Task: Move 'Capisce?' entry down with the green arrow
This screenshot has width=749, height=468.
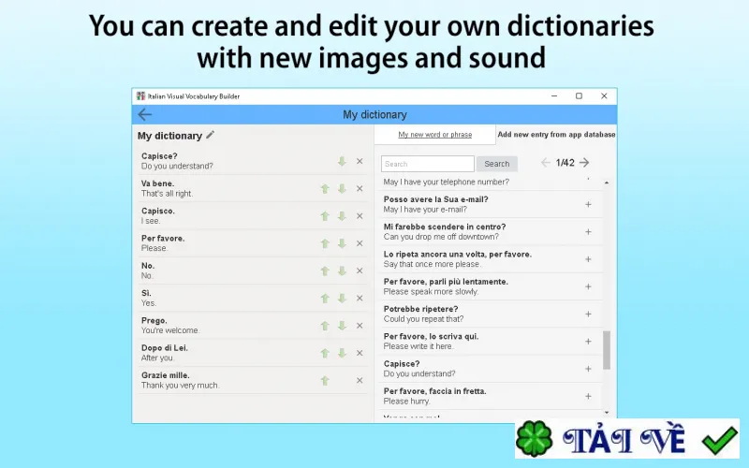Action: coord(342,161)
